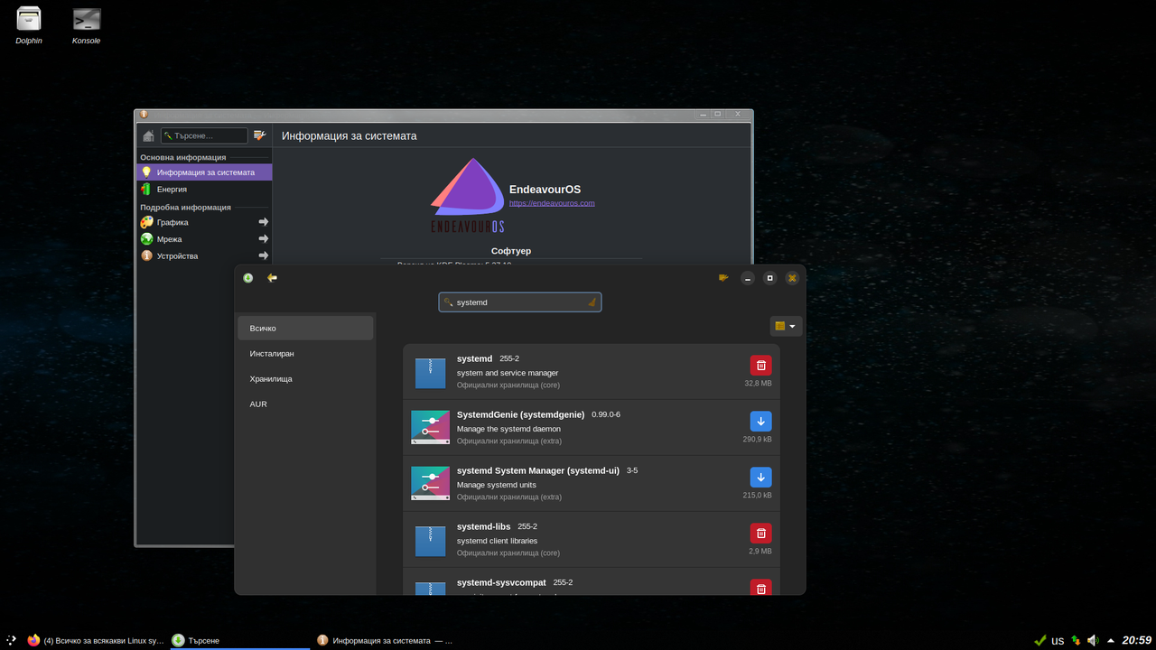
Task: Select Информация за системата in Info Center sidebar
Action: 204,172
